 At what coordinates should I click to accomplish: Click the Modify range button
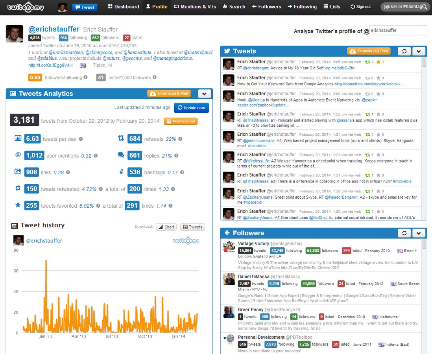[181, 121]
